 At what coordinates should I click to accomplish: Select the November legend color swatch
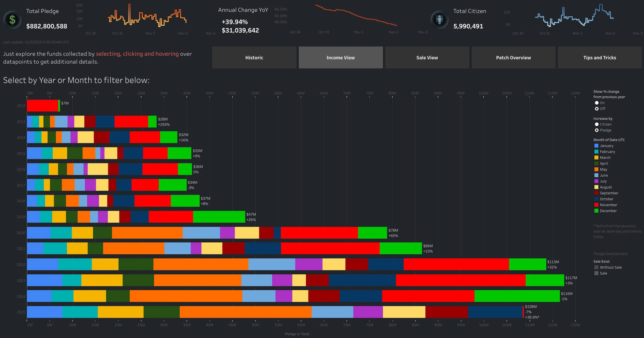(x=596, y=205)
